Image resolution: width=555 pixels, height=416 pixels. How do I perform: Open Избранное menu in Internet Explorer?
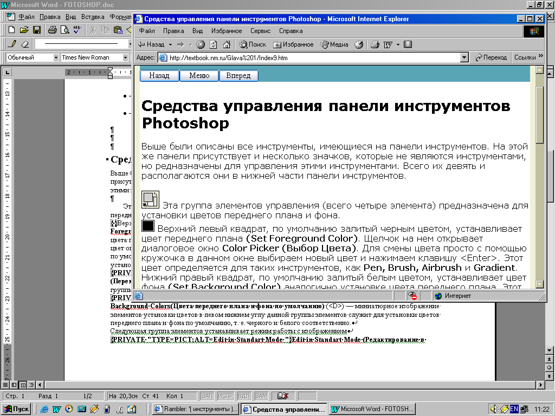(227, 31)
